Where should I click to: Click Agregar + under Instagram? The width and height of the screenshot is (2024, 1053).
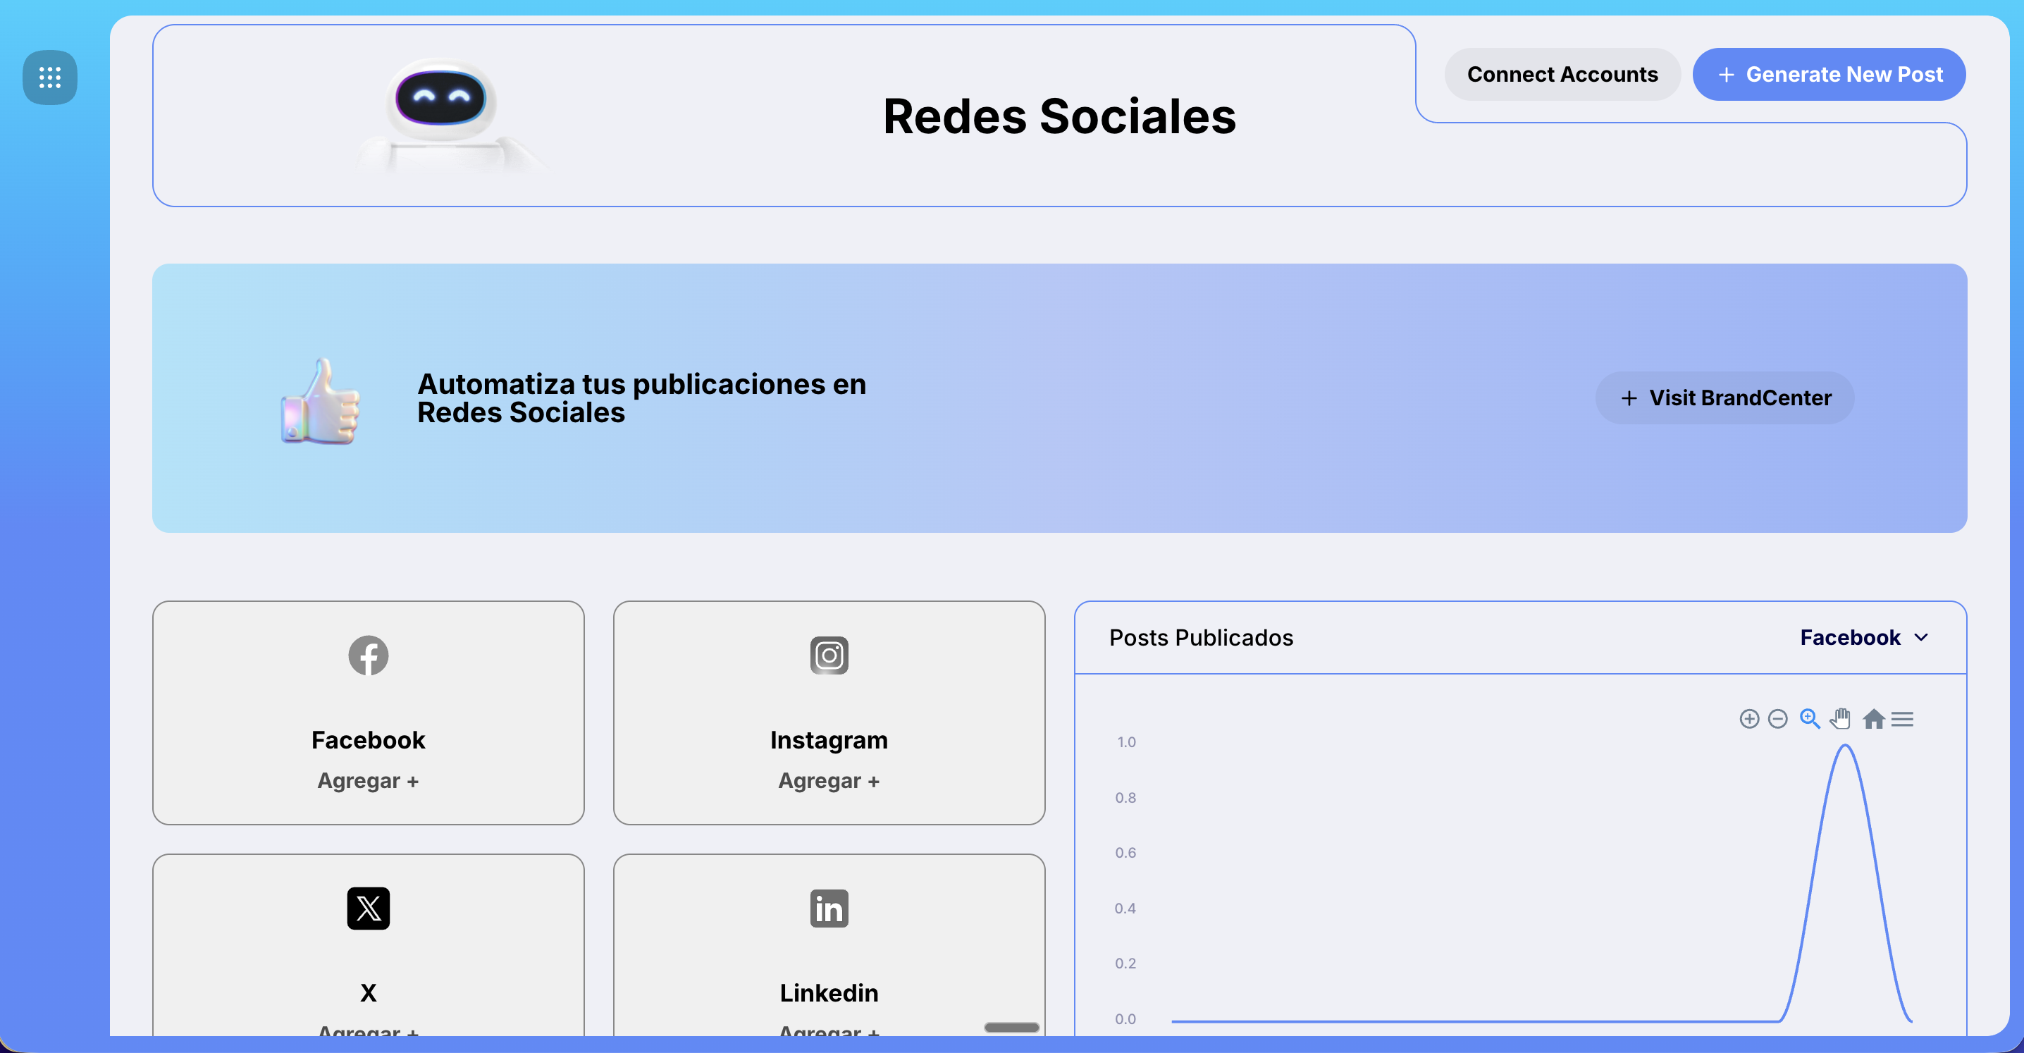tap(829, 781)
